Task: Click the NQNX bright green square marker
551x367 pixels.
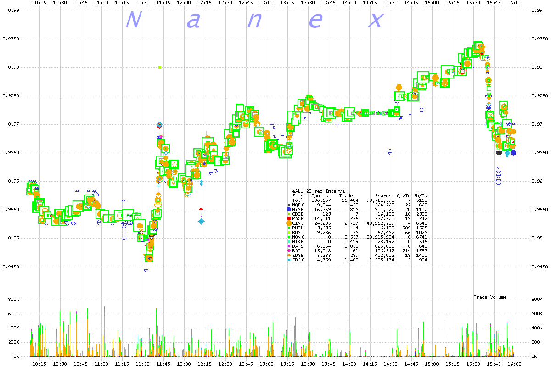Action: click(x=288, y=237)
